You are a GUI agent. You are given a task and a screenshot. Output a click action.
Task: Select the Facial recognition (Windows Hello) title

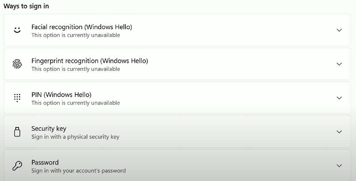tap(82, 27)
